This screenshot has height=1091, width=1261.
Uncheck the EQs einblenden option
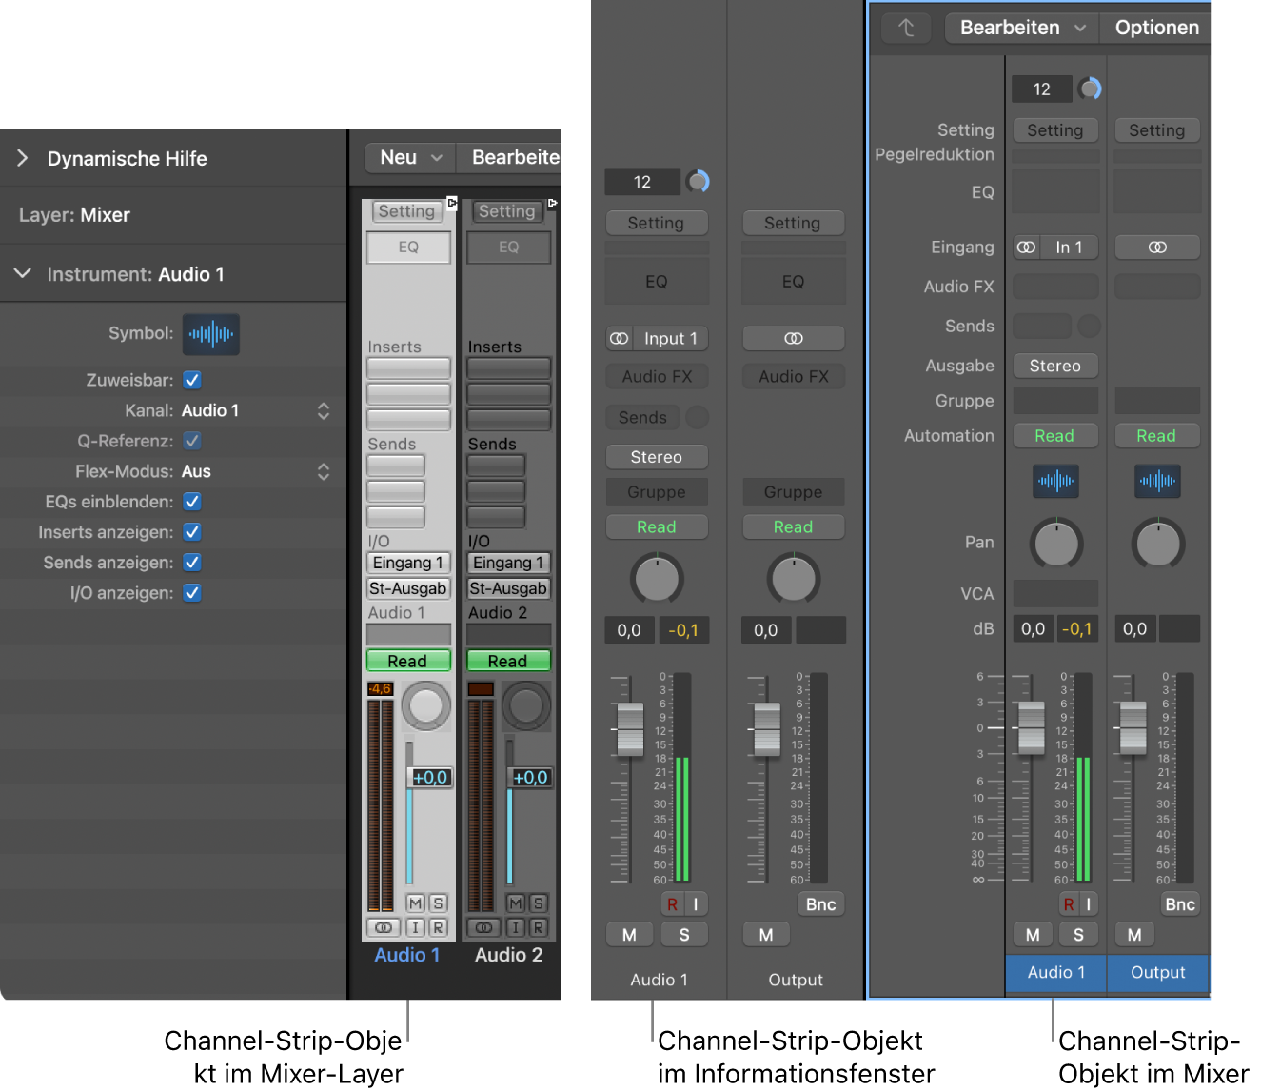pyautogui.click(x=191, y=502)
